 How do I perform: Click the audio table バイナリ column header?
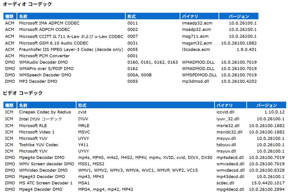point(199,16)
